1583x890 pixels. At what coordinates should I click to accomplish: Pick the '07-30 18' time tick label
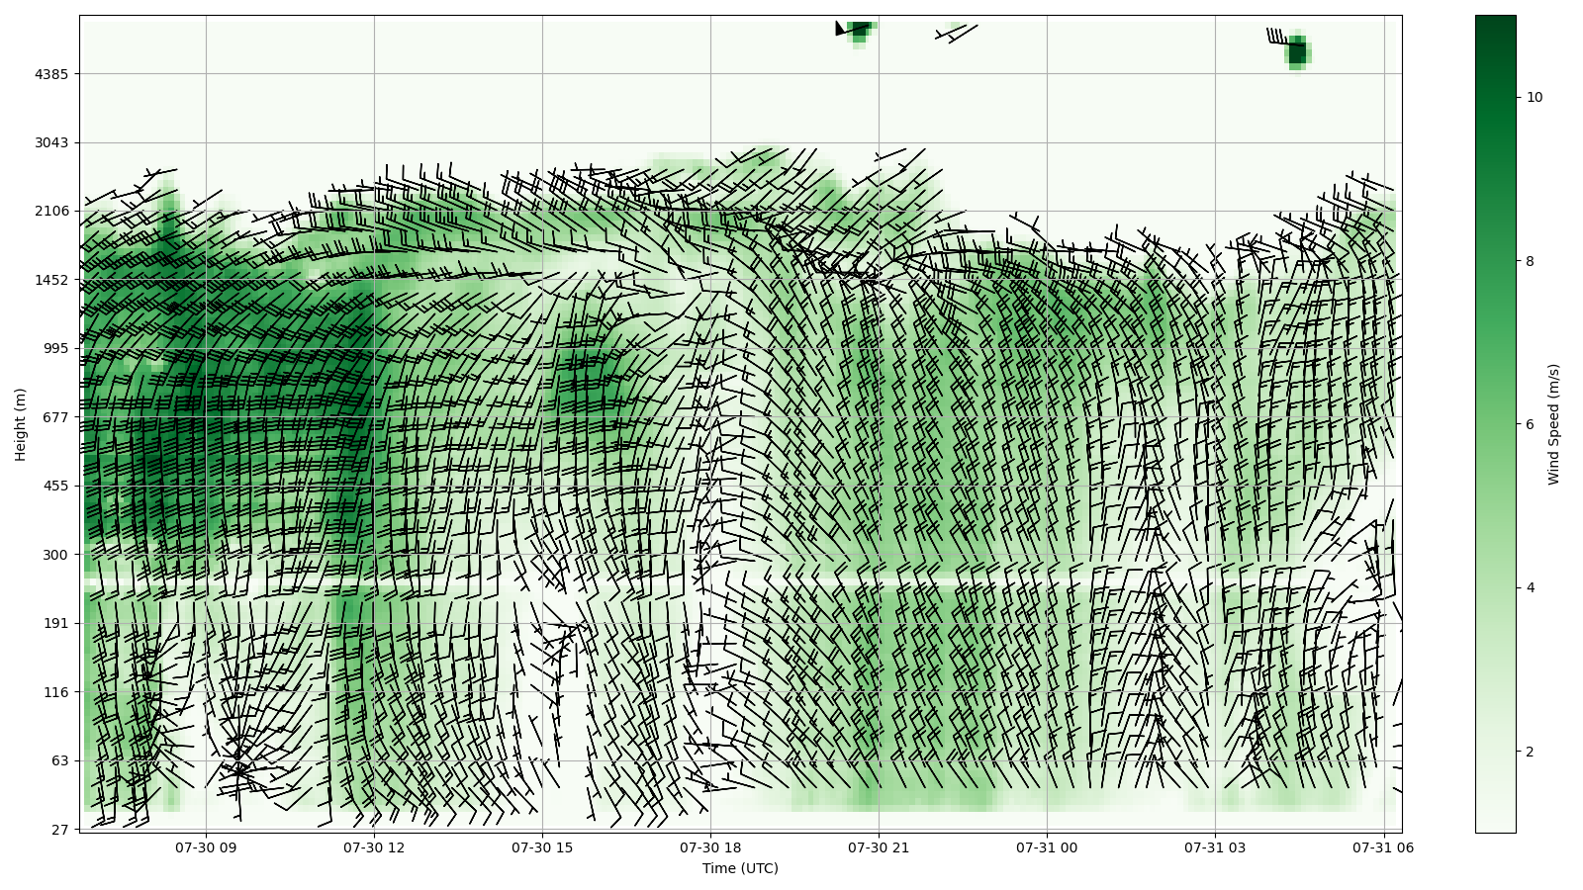(x=710, y=847)
